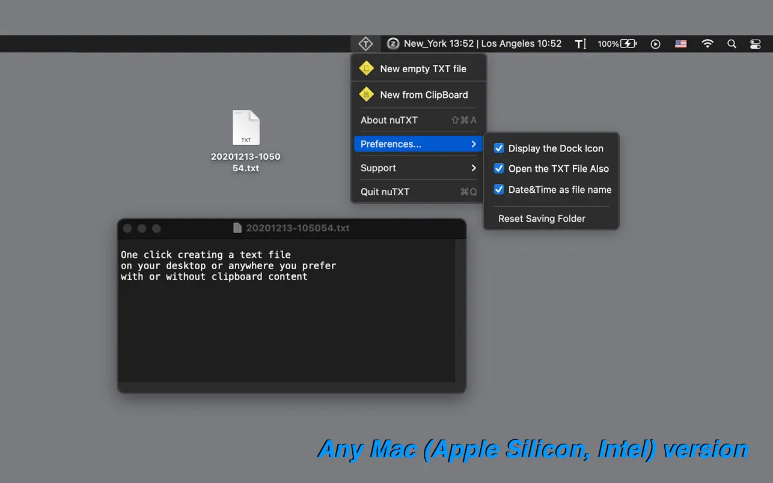Click Reset Saving Folder
This screenshot has height=483, width=773.
542,219
